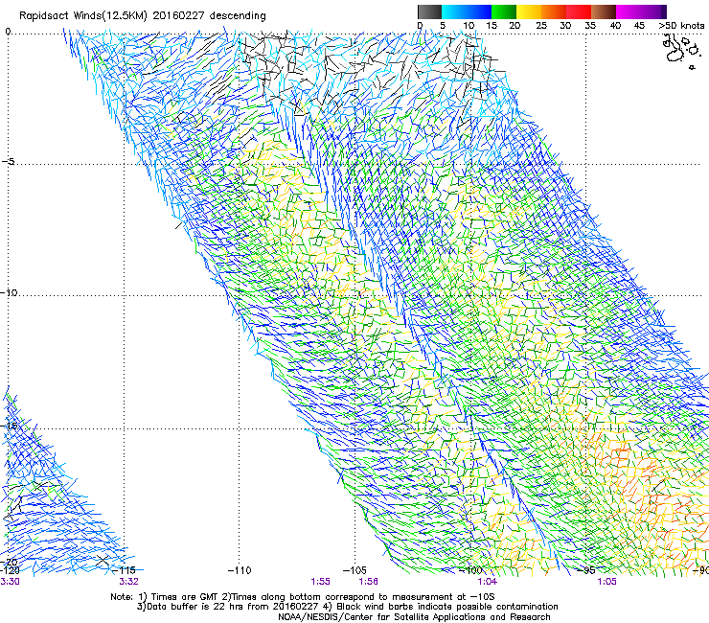Click the 3:30 pass time label
The height and width of the screenshot is (623, 709).
coord(10,582)
